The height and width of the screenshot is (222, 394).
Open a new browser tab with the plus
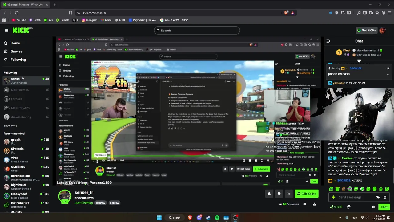tap(54, 5)
